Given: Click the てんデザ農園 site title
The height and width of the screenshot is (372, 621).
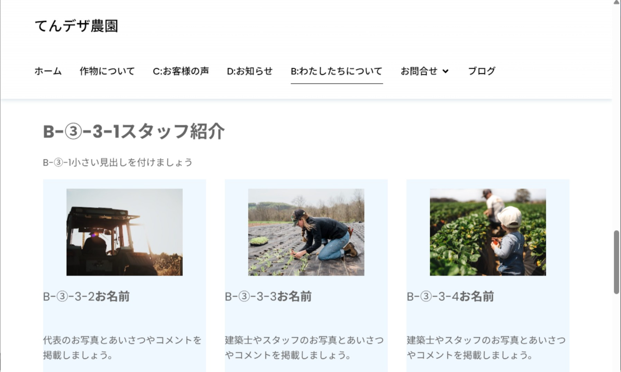Looking at the screenshot, I should 77,26.
